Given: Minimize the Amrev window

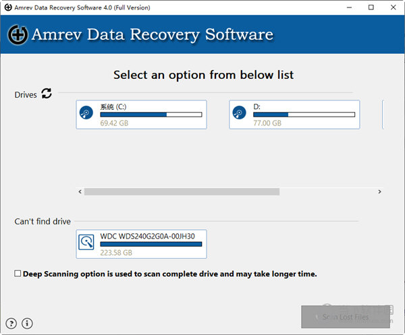Looking at the screenshot, I should [349, 7].
